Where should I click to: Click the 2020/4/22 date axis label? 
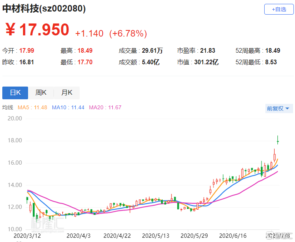[117, 236]
